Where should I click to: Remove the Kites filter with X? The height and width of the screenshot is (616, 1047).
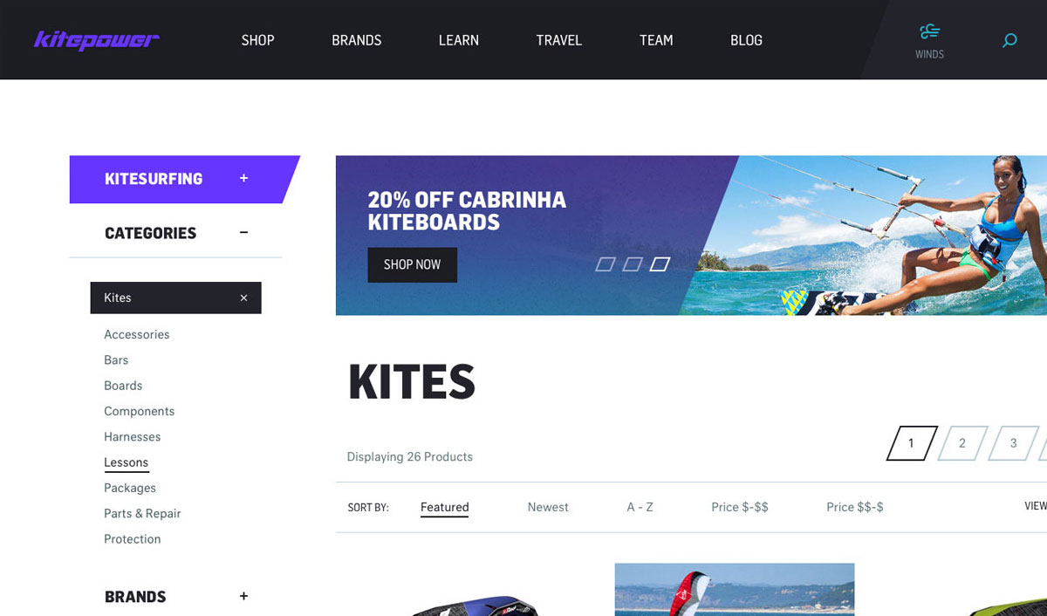(x=243, y=298)
